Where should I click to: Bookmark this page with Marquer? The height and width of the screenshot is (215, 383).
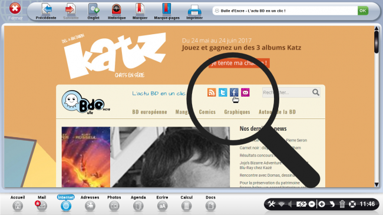(x=140, y=11)
